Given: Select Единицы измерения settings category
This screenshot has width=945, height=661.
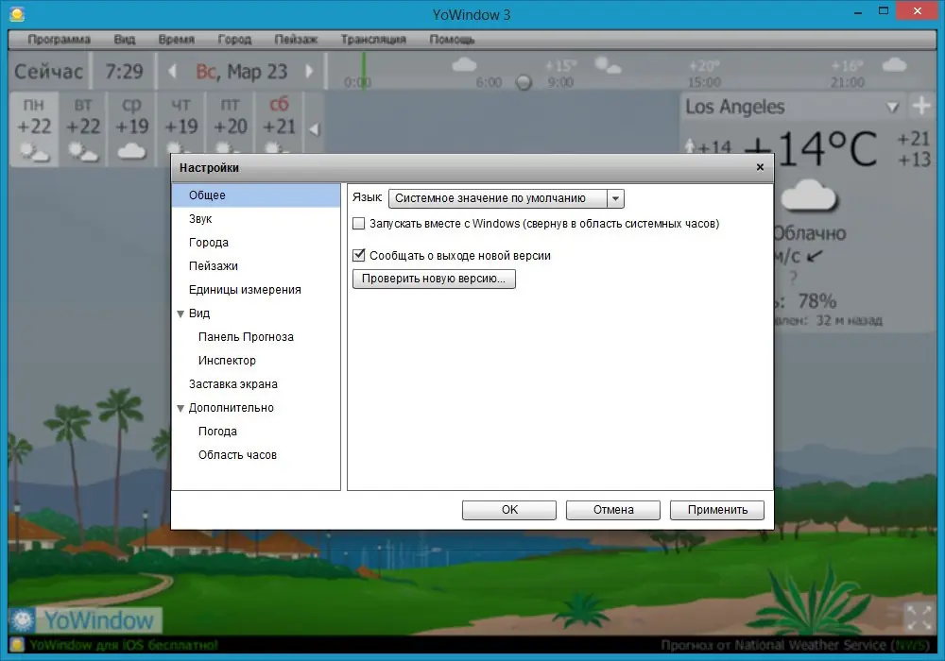Looking at the screenshot, I should click(256, 290).
